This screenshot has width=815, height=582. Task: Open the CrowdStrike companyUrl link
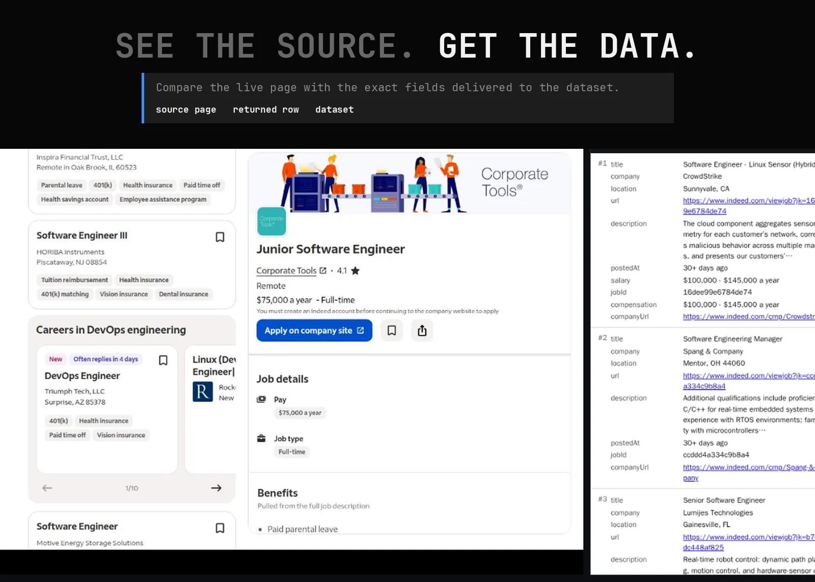[749, 316]
